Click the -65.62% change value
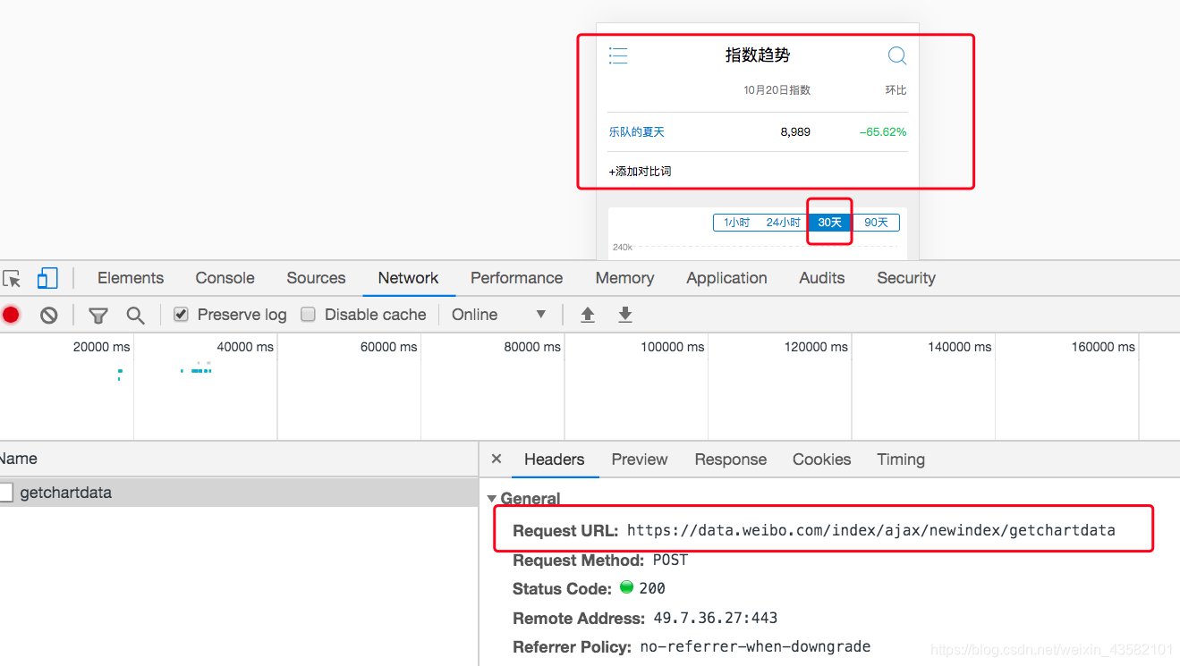The image size is (1180, 666). click(883, 132)
